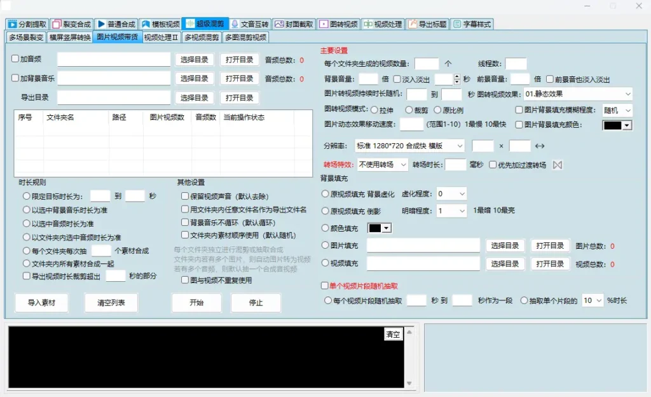
Task: Select the 原比例 image mode radio
Action: (437, 109)
